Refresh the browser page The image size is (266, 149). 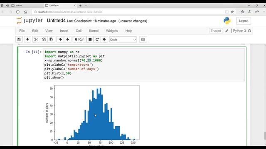coord(17,12)
